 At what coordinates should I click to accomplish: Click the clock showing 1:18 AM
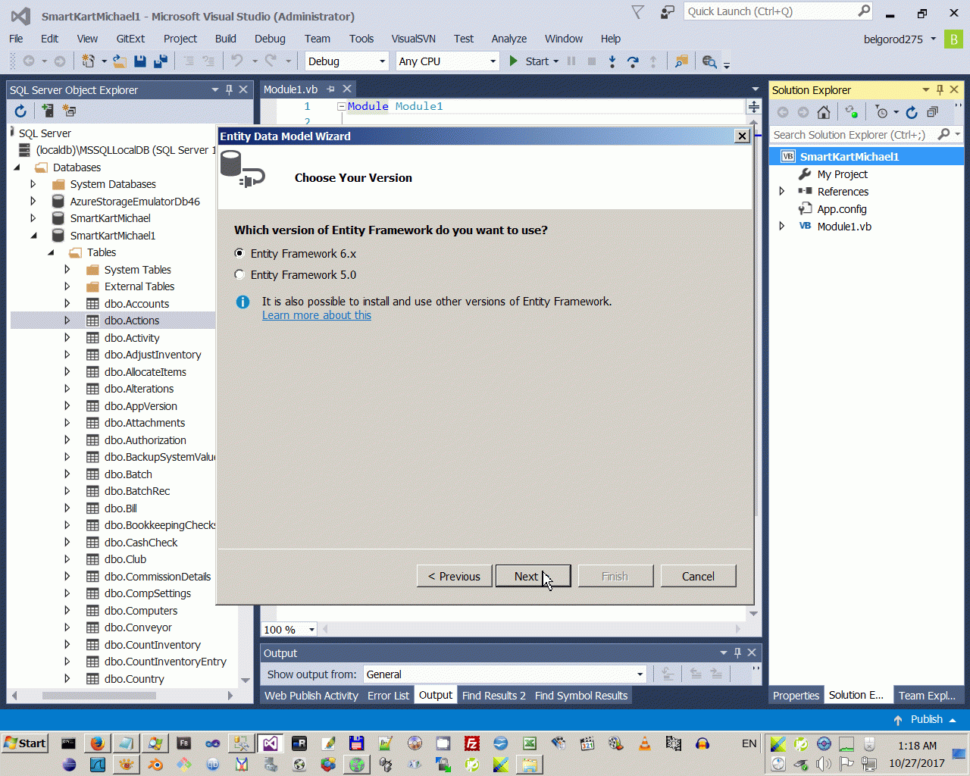point(917,746)
